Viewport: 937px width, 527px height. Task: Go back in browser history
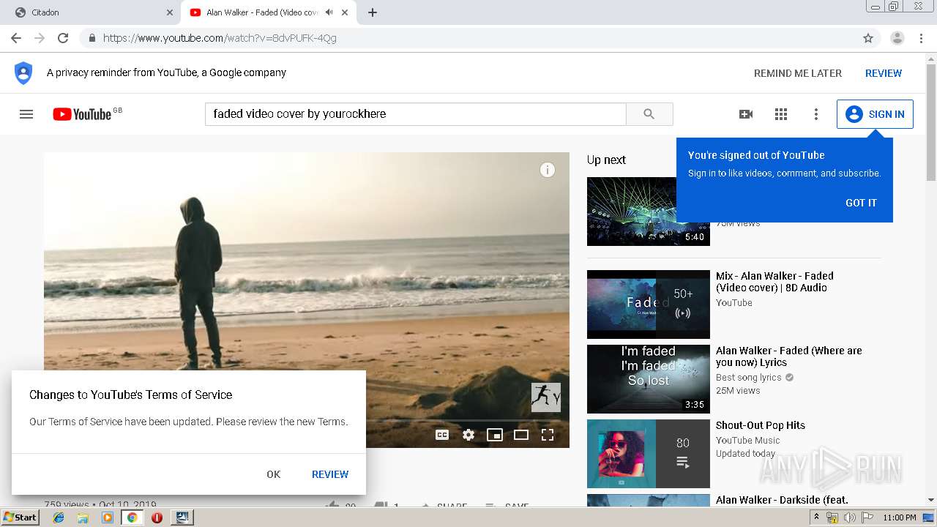point(16,38)
